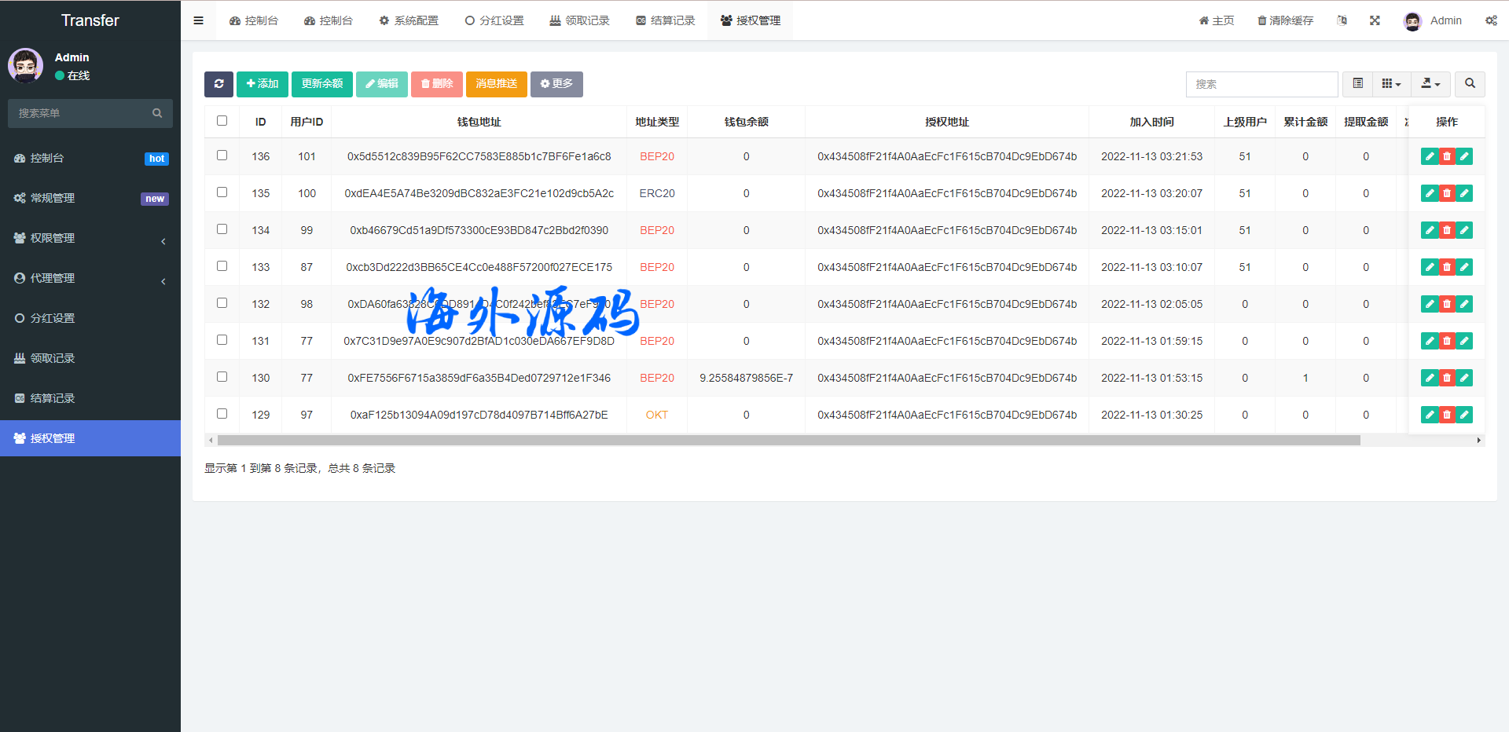
Task: Enter fullscreen using the expand arrows icon
Action: [x=1375, y=20]
